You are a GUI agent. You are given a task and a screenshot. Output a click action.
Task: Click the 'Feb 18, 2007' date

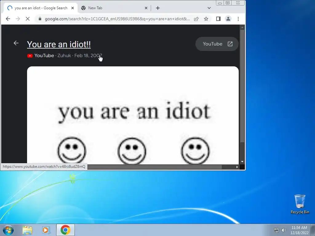[88, 56]
